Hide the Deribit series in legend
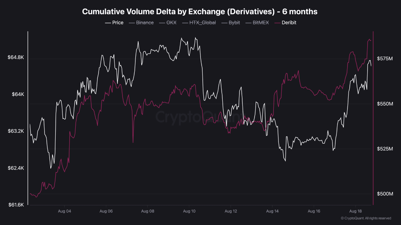Image resolution: width=401 pixels, height=225 pixels. click(285, 22)
